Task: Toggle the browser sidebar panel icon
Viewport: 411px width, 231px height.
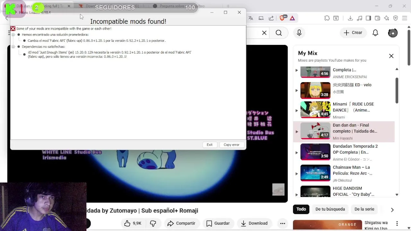Action: (368, 18)
